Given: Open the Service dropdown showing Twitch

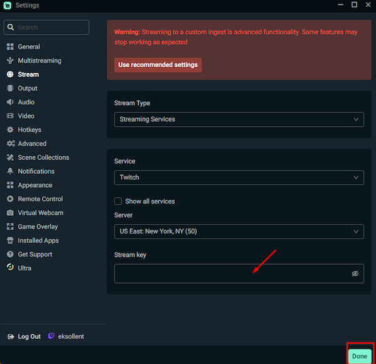Looking at the screenshot, I should [239, 178].
